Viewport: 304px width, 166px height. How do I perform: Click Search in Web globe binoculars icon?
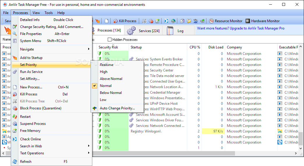point(173,21)
